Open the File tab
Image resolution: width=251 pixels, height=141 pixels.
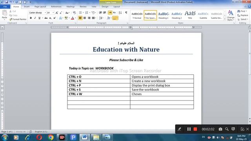click(5, 7)
